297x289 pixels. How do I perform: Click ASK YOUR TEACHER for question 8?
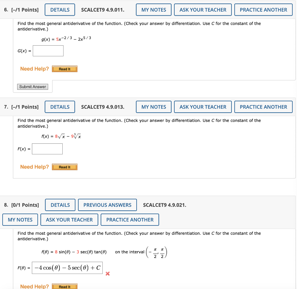(69, 220)
